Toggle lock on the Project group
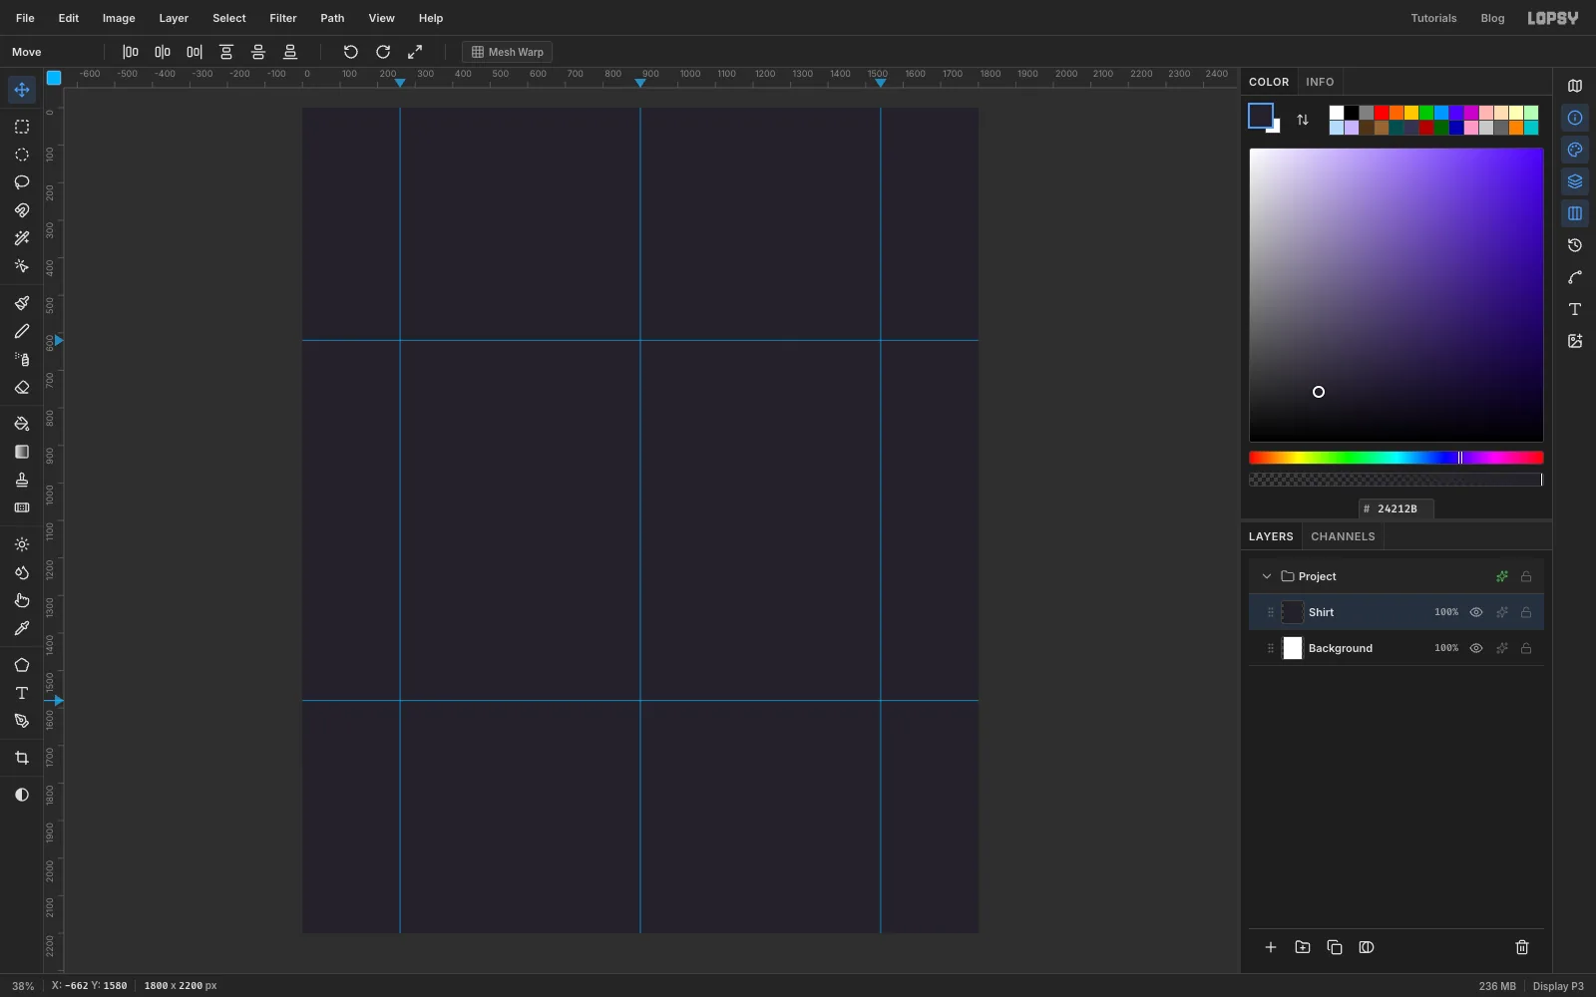 pyautogui.click(x=1526, y=576)
